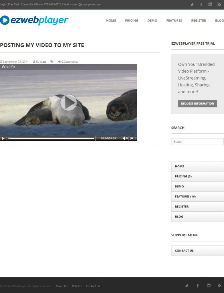Open the 0 Comments link

[x=69, y=62]
